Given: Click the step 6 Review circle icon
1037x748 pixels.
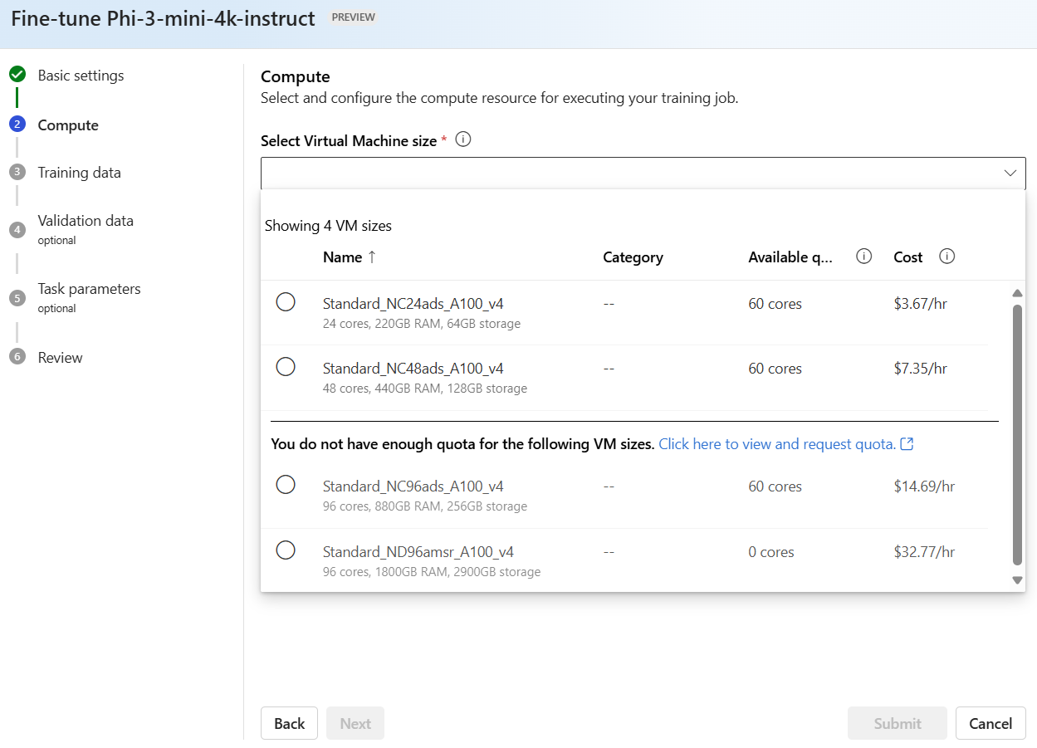Looking at the screenshot, I should (x=17, y=357).
